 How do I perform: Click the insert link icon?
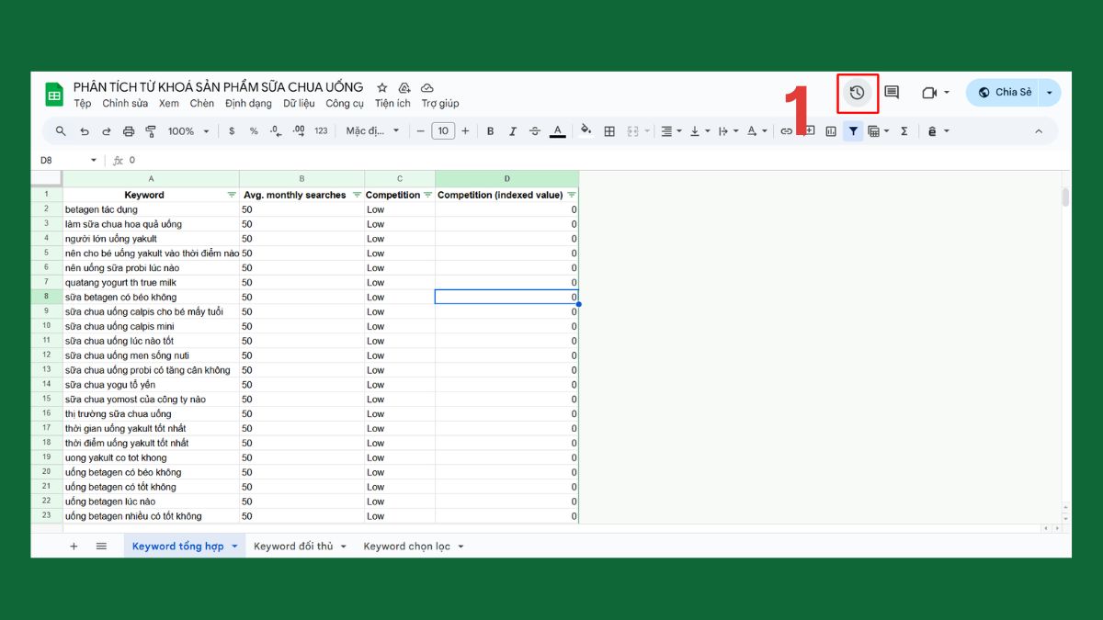[787, 130]
